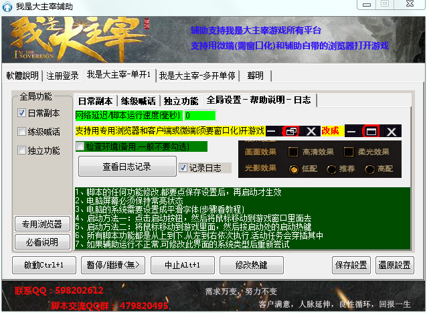
Task: Close the 我是大主宰辅助 window
Action: (409, 5)
